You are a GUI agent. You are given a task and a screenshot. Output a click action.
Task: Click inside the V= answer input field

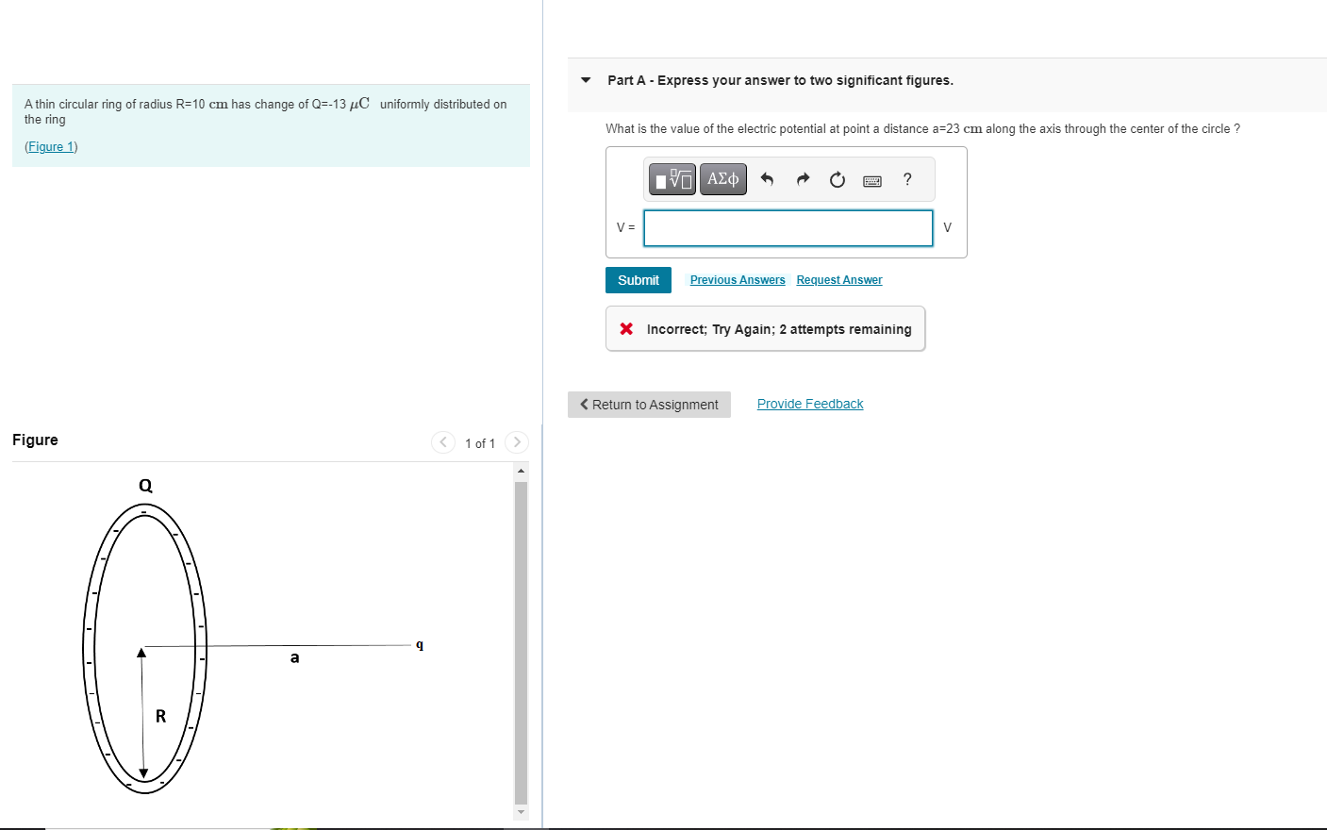(x=788, y=227)
